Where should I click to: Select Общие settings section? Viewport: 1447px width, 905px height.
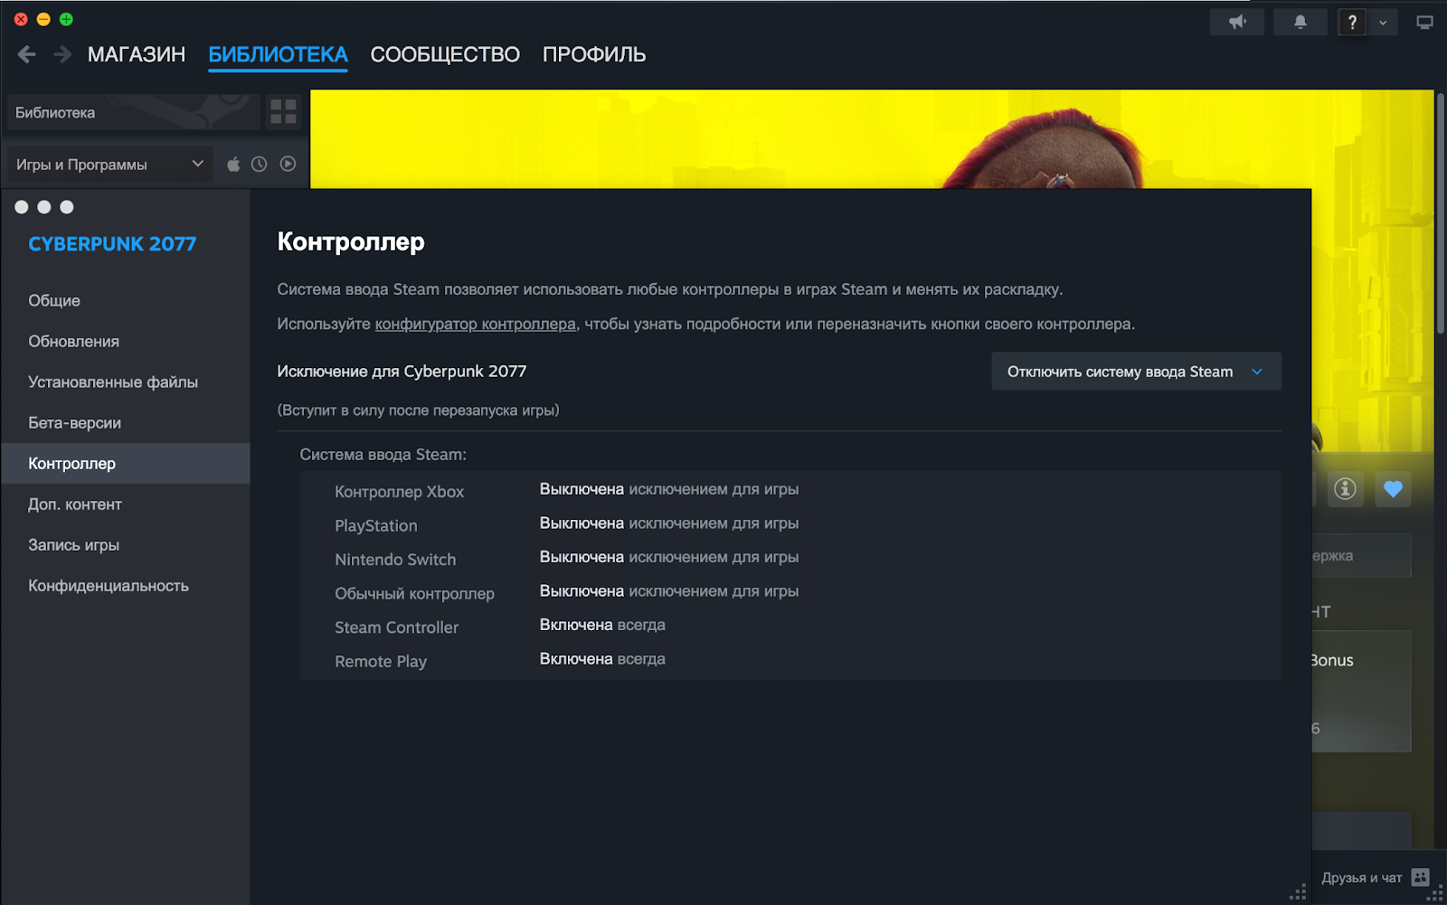coord(126,300)
